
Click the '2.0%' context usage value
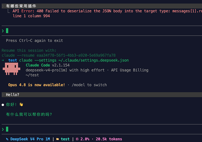click(x=85, y=139)
